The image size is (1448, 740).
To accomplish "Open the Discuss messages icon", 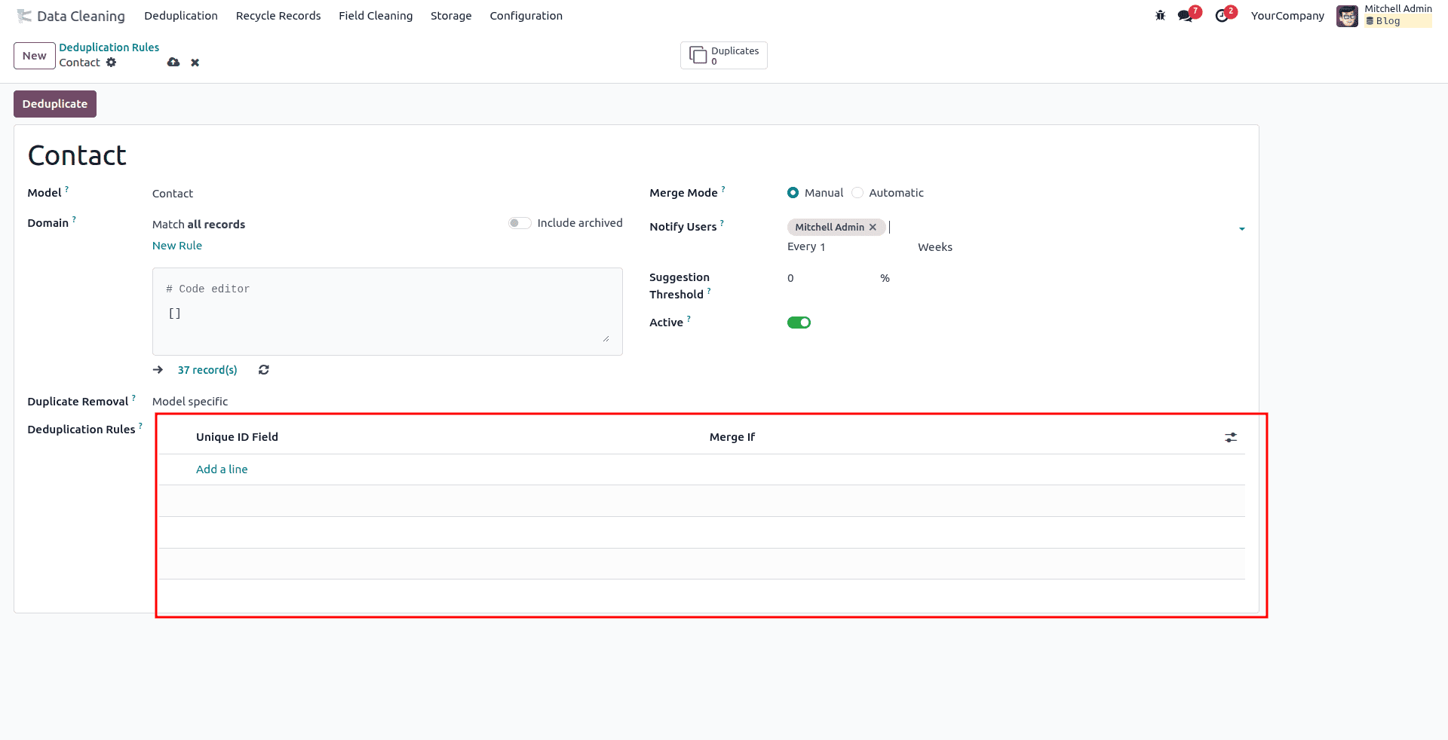I will click(1186, 15).
